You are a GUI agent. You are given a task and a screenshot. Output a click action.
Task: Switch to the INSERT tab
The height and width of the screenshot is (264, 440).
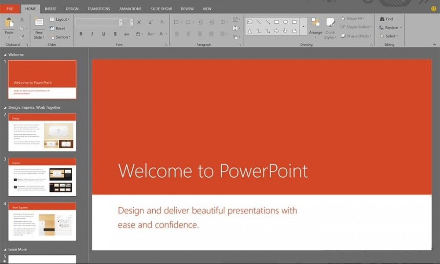[51, 9]
